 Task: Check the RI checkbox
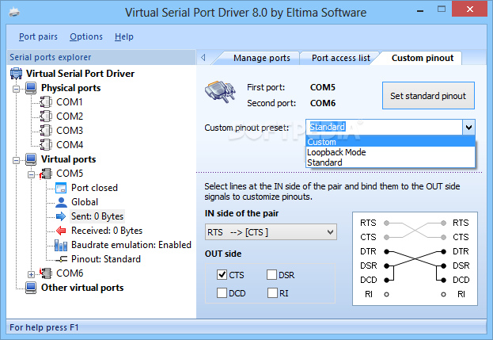click(272, 293)
